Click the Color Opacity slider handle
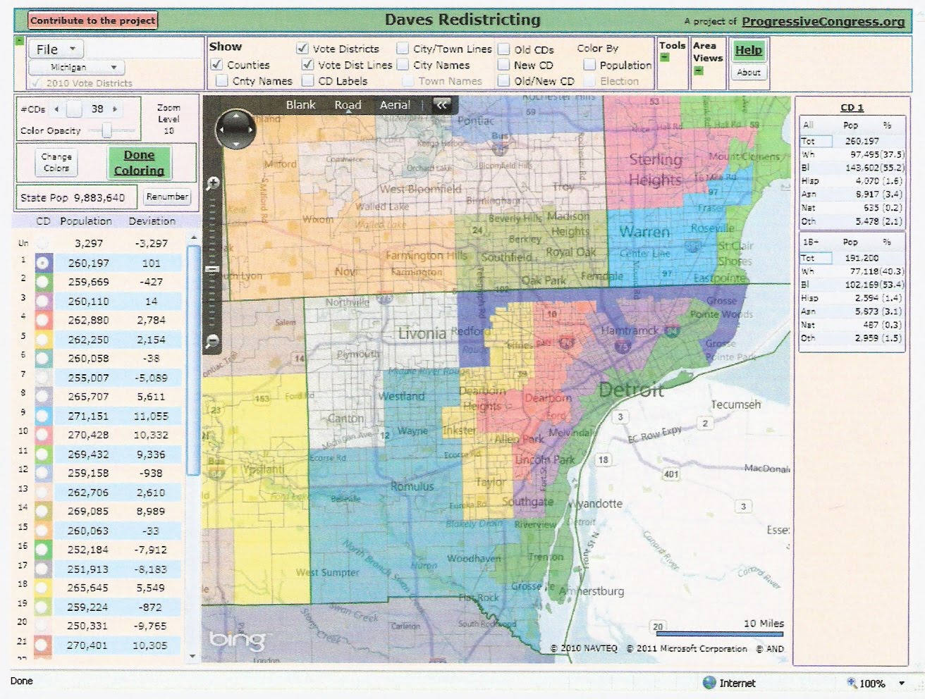Image resolution: width=925 pixels, height=699 pixels. pos(107,130)
